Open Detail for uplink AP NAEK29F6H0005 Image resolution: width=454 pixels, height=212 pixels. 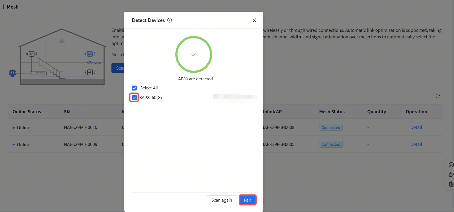pyautogui.click(x=416, y=144)
